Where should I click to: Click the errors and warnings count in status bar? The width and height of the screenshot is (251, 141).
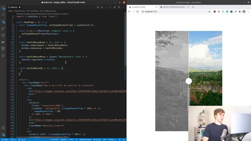[x=22, y=139]
